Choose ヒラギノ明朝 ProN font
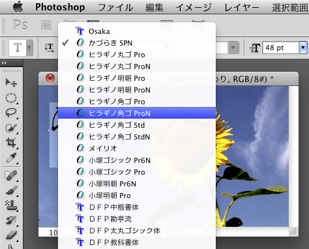The height and width of the screenshot is (249, 309). (137, 90)
